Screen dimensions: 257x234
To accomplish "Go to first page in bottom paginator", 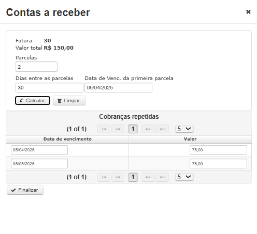I will (104, 177).
